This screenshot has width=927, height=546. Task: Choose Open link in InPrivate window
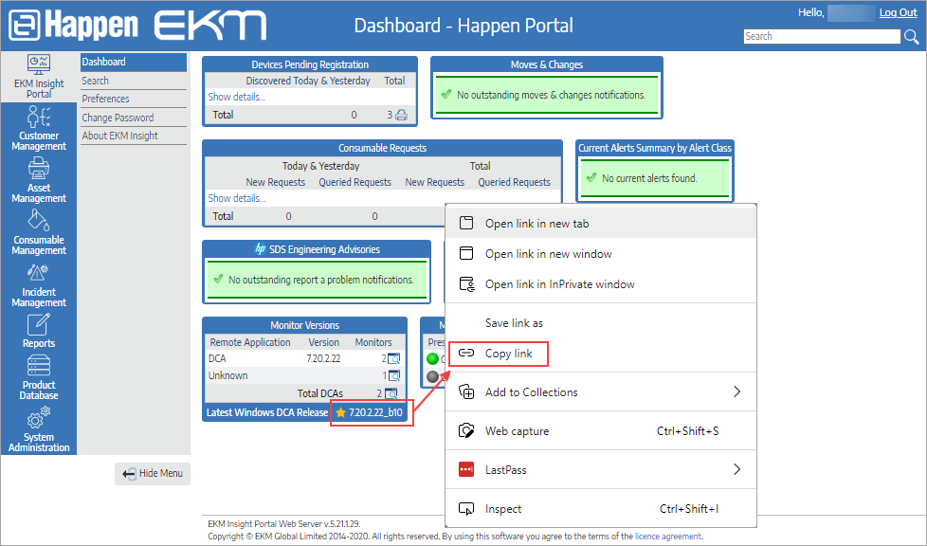(601, 284)
